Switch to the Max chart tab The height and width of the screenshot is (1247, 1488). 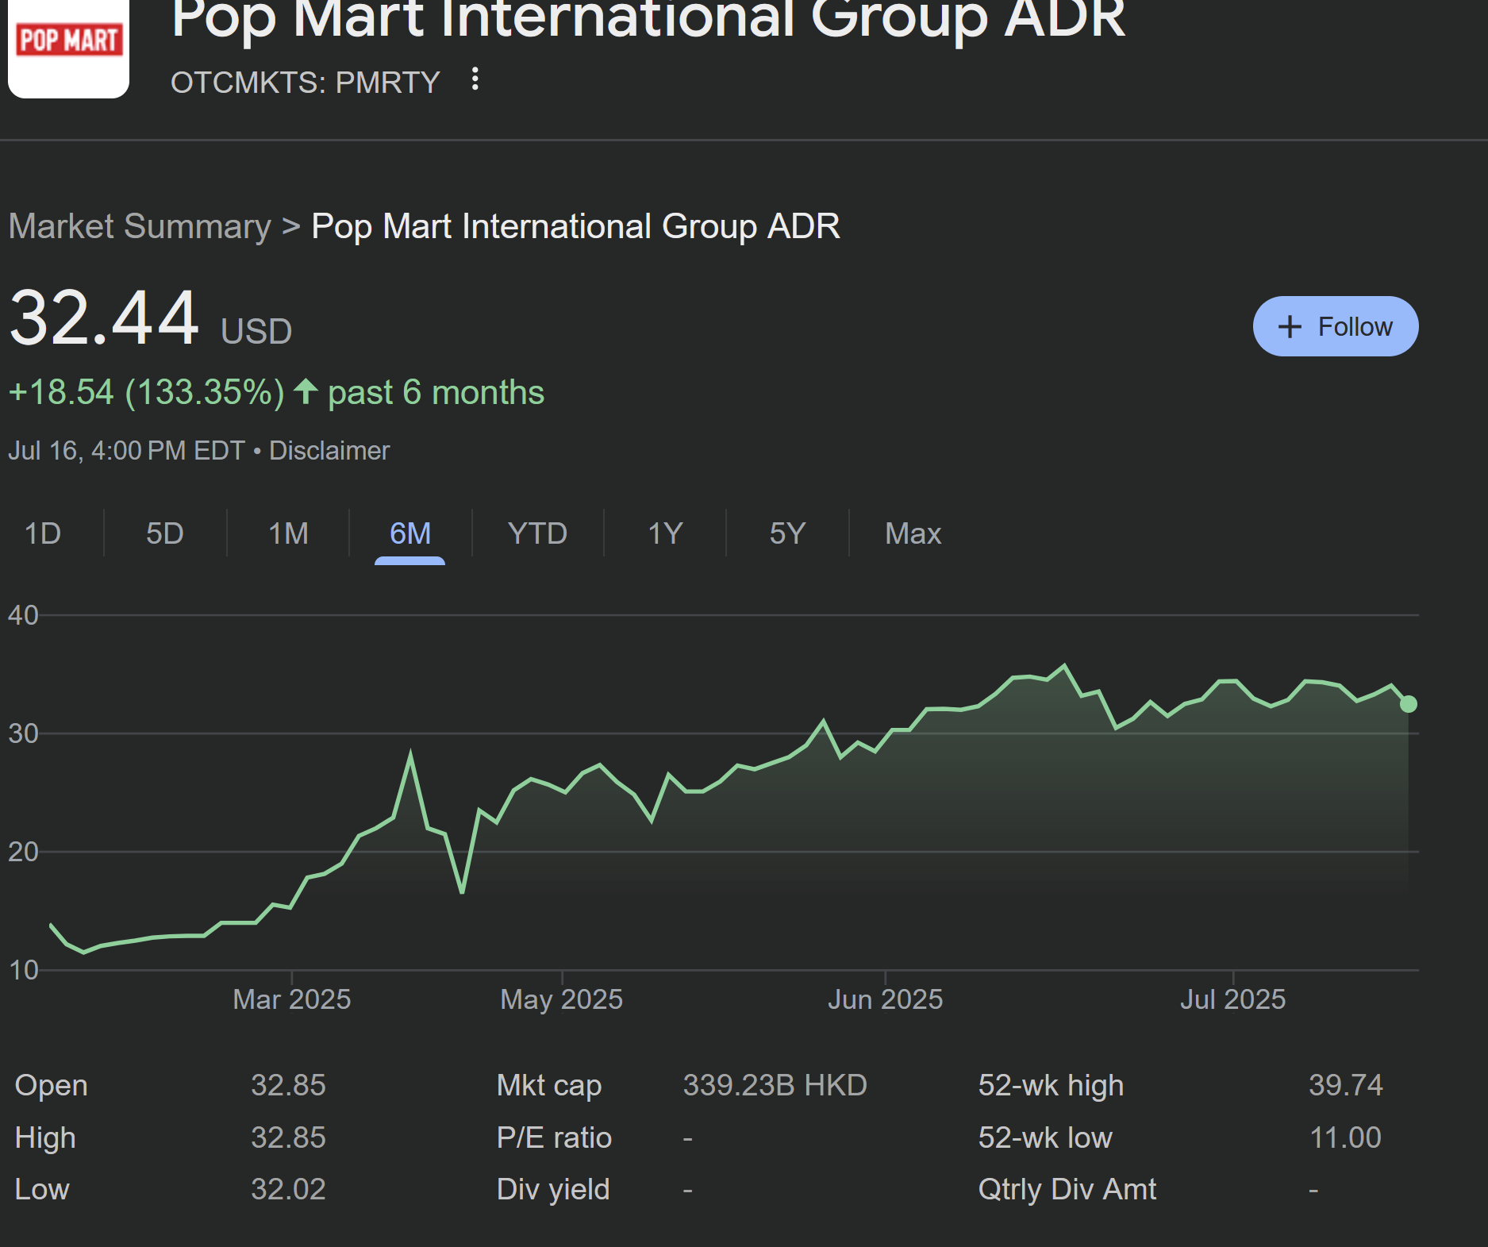pyautogui.click(x=913, y=533)
